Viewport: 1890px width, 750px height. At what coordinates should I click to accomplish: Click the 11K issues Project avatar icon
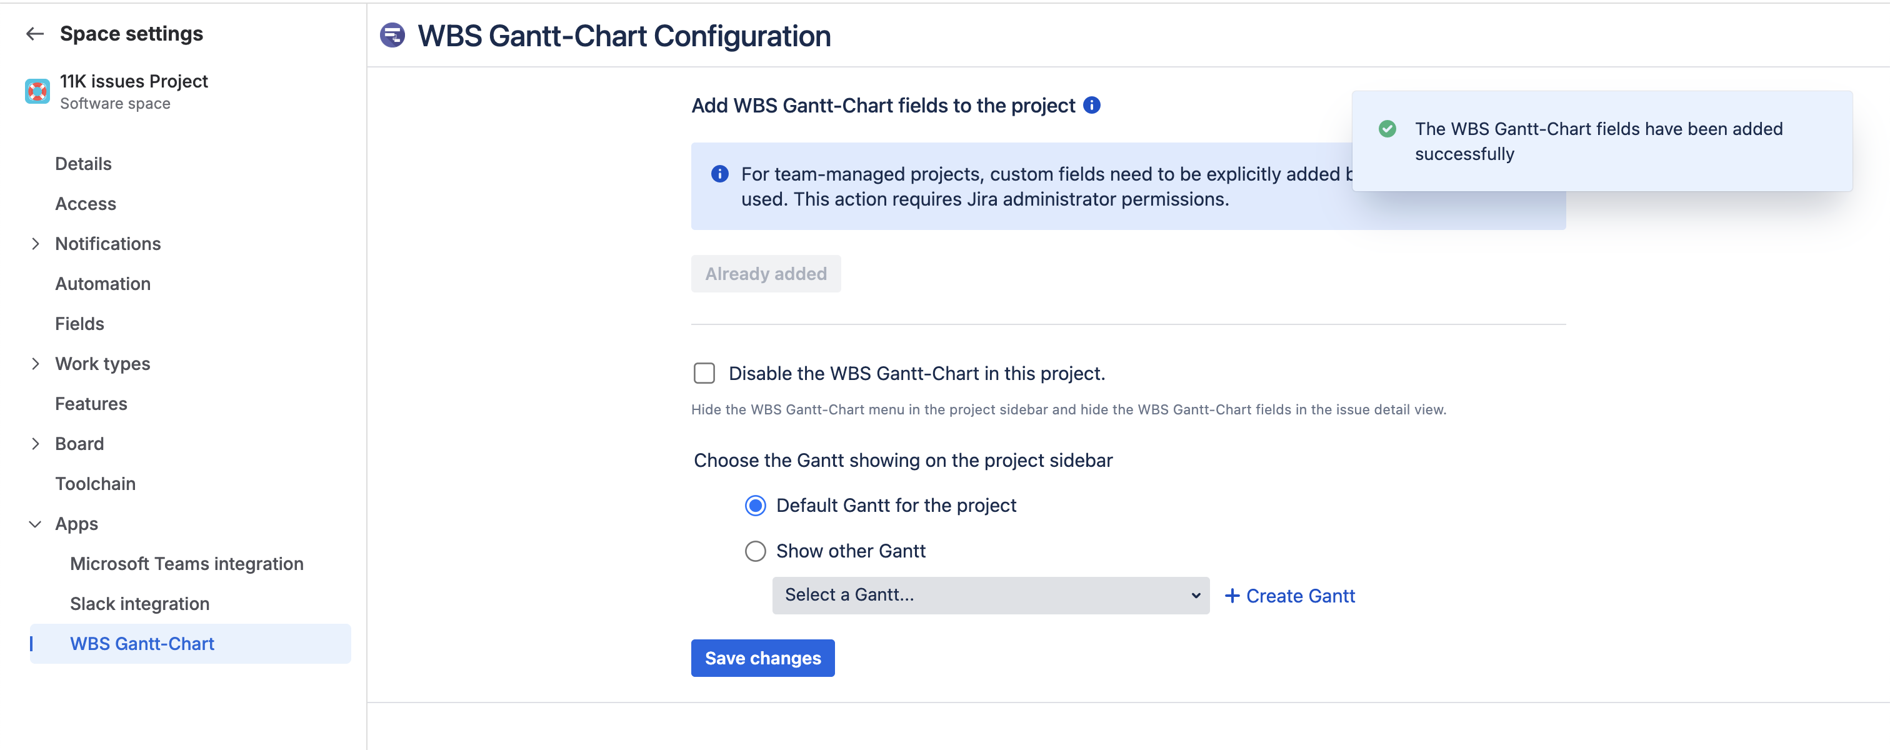(37, 92)
